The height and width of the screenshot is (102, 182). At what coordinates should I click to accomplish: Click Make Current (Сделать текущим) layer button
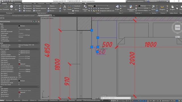(x=104, y=8)
